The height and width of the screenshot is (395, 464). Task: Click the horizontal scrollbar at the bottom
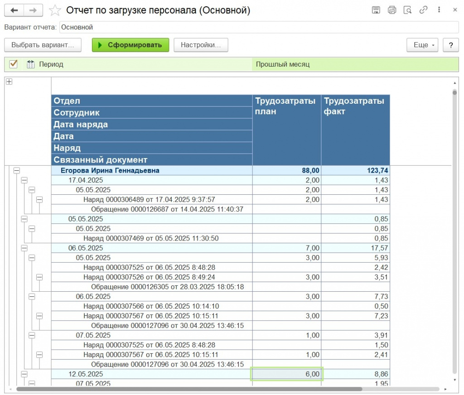(189, 389)
